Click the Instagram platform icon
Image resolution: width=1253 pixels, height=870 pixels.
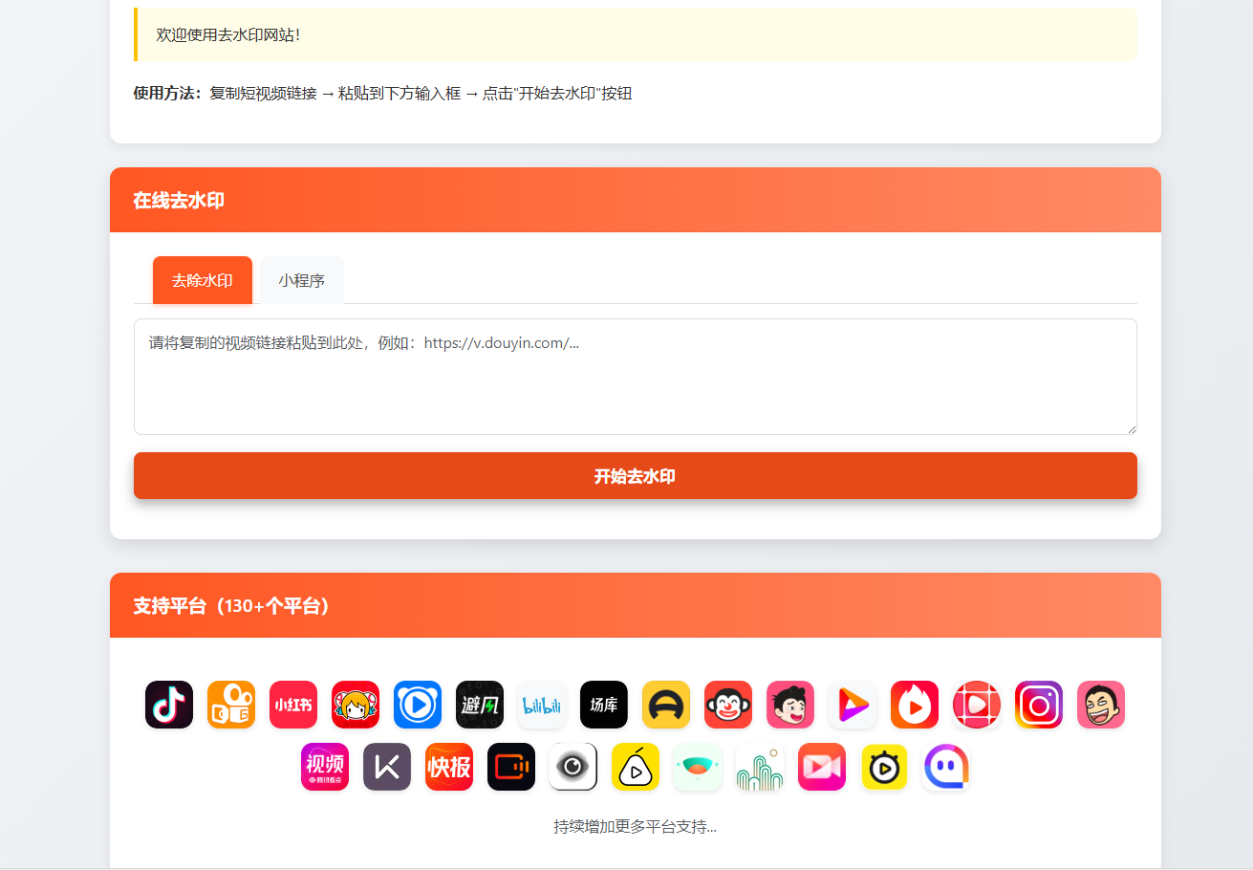coord(1039,705)
